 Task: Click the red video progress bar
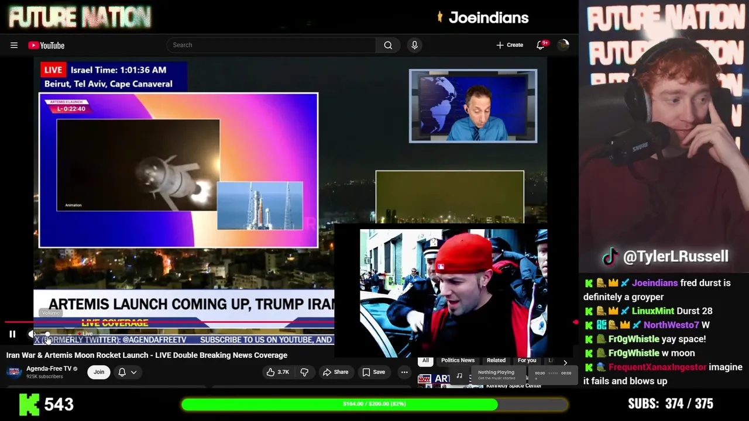click(170, 322)
